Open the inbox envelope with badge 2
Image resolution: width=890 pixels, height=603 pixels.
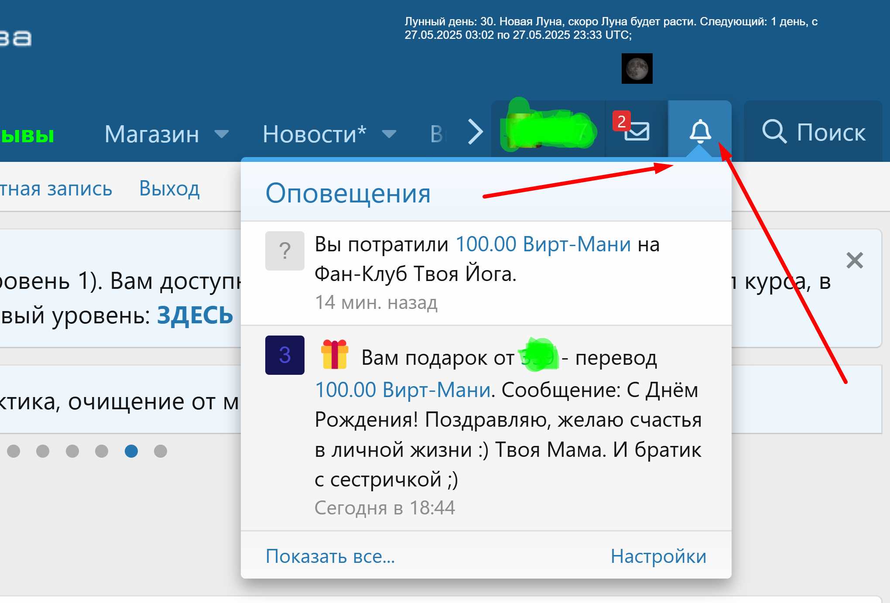tap(636, 130)
